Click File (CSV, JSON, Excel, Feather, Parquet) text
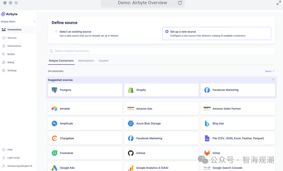Image resolution: width=283 pixels, height=171 pixels. (238, 138)
